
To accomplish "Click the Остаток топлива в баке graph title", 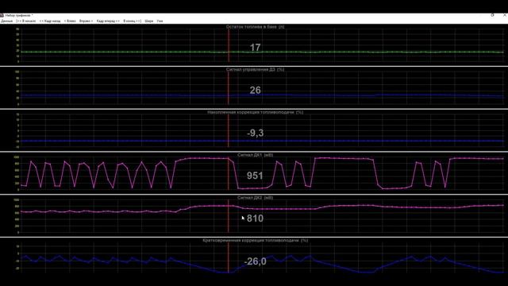I will [256, 27].
